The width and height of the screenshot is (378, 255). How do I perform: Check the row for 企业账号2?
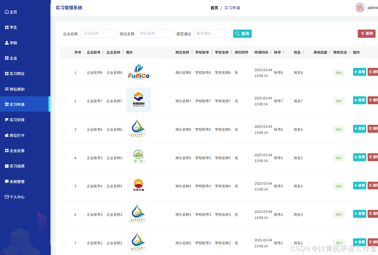coord(64,243)
